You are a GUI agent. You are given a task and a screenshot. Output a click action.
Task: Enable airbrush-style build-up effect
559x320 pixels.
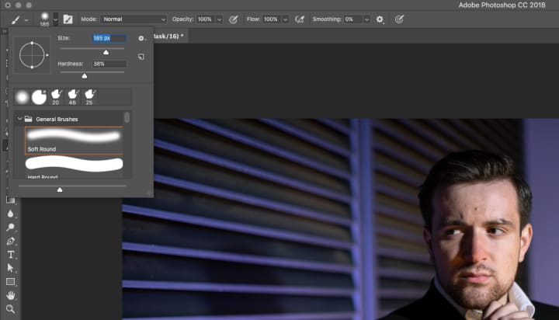pos(299,19)
